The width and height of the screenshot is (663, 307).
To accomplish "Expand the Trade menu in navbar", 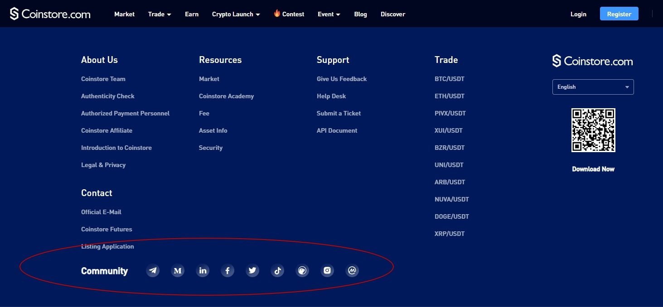I will [160, 14].
